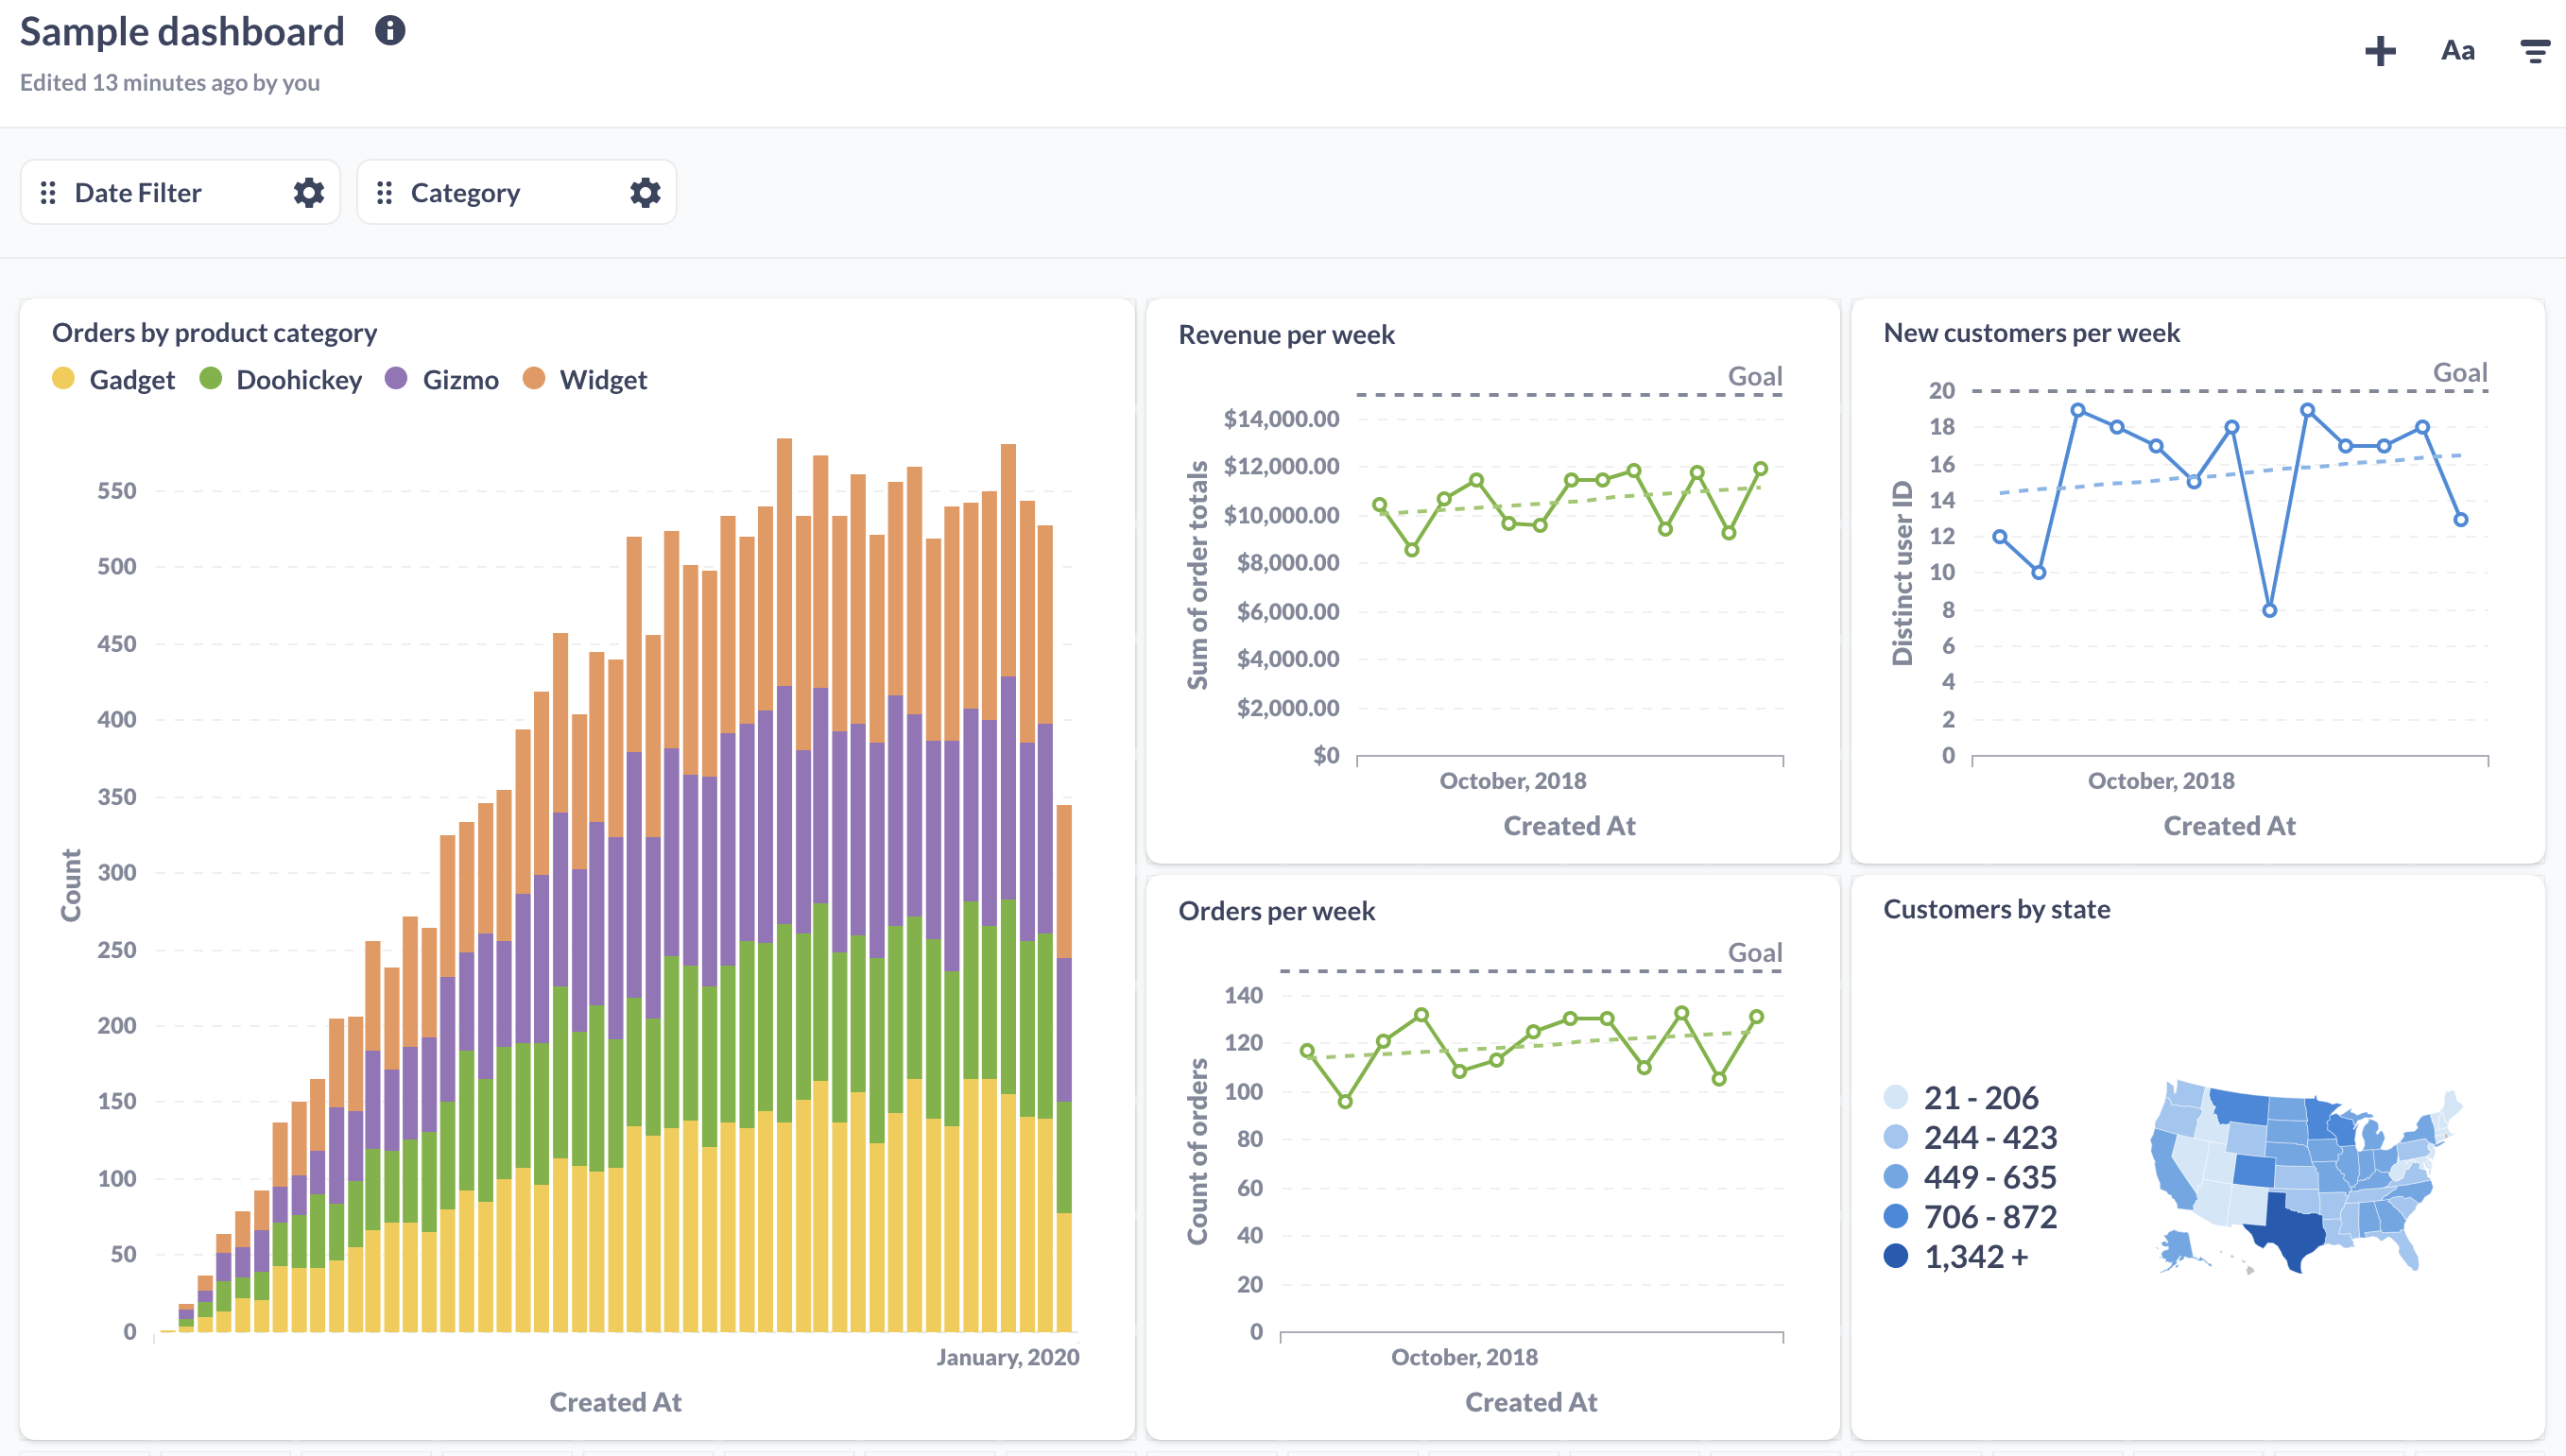Click the last bar in Orders by category chart
The width and height of the screenshot is (2566, 1456).
point(1064,1068)
